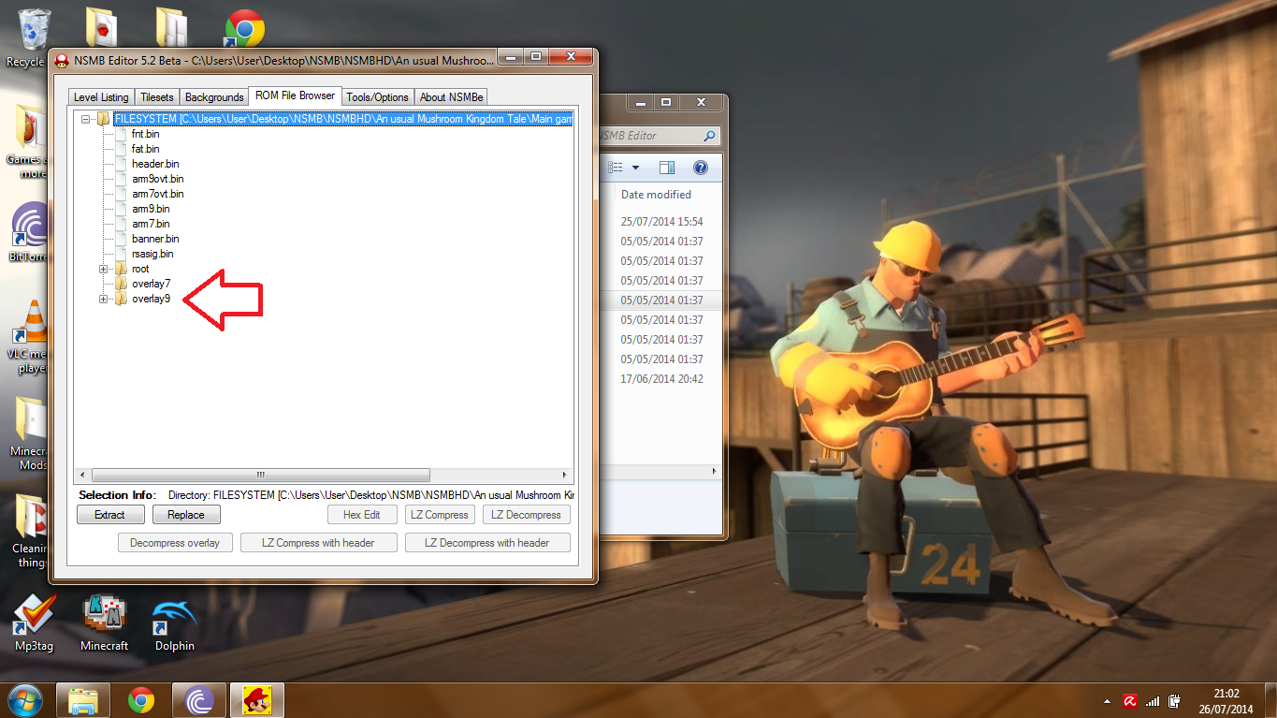Image resolution: width=1277 pixels, height=718 pixels.
Task: Show hidden tray icons arrow
Action: 1108,700
